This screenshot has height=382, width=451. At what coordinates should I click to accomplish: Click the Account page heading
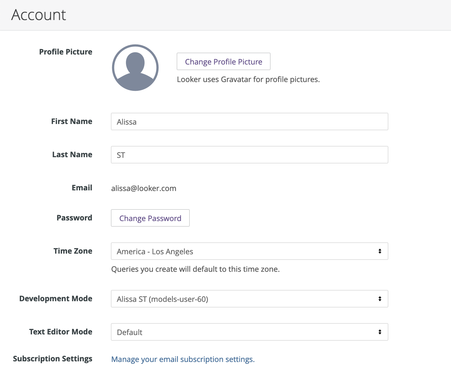(x=39, y=15)
